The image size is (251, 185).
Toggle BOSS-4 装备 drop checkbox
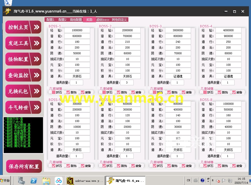tap(234, 92)
